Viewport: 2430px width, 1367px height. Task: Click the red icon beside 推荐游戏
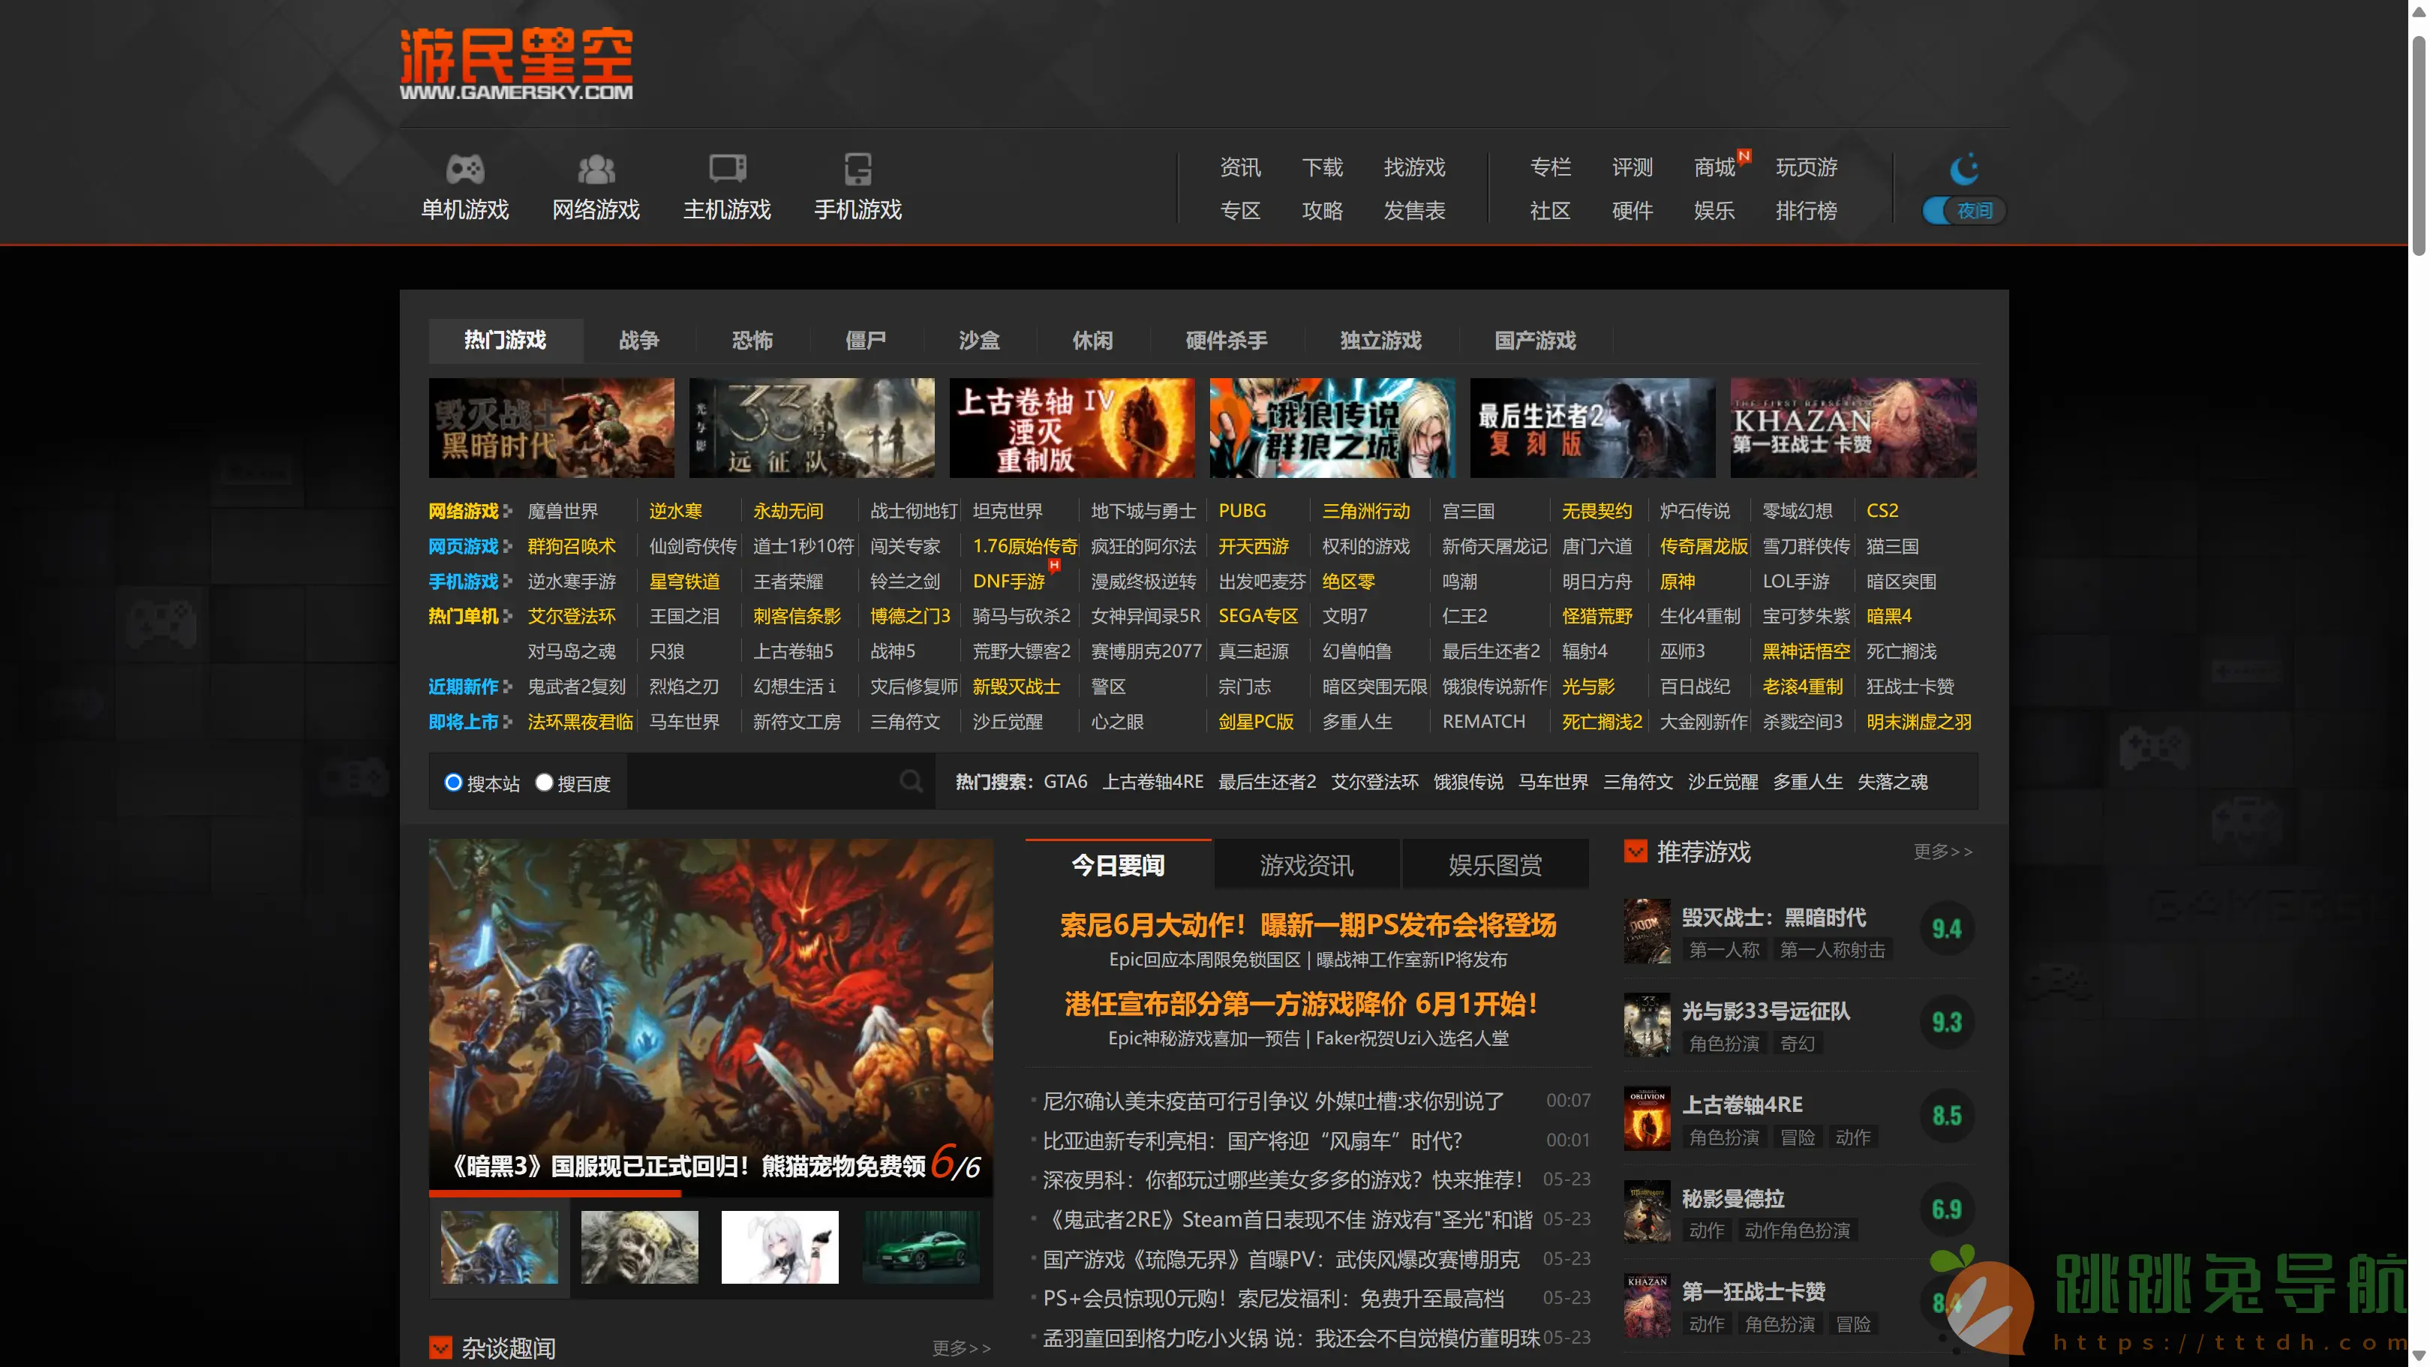pyautogui.click(x=1636, y=852)
